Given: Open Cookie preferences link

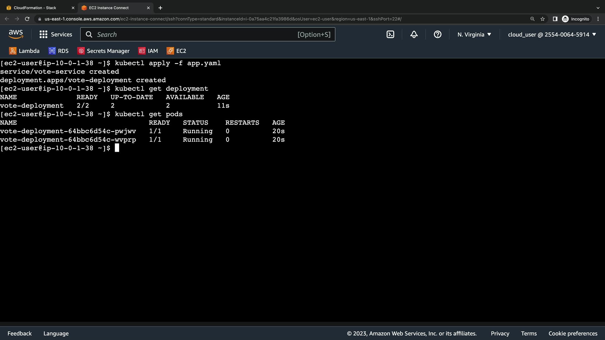Looking at the screenshot, I should (x=573, y=333).
